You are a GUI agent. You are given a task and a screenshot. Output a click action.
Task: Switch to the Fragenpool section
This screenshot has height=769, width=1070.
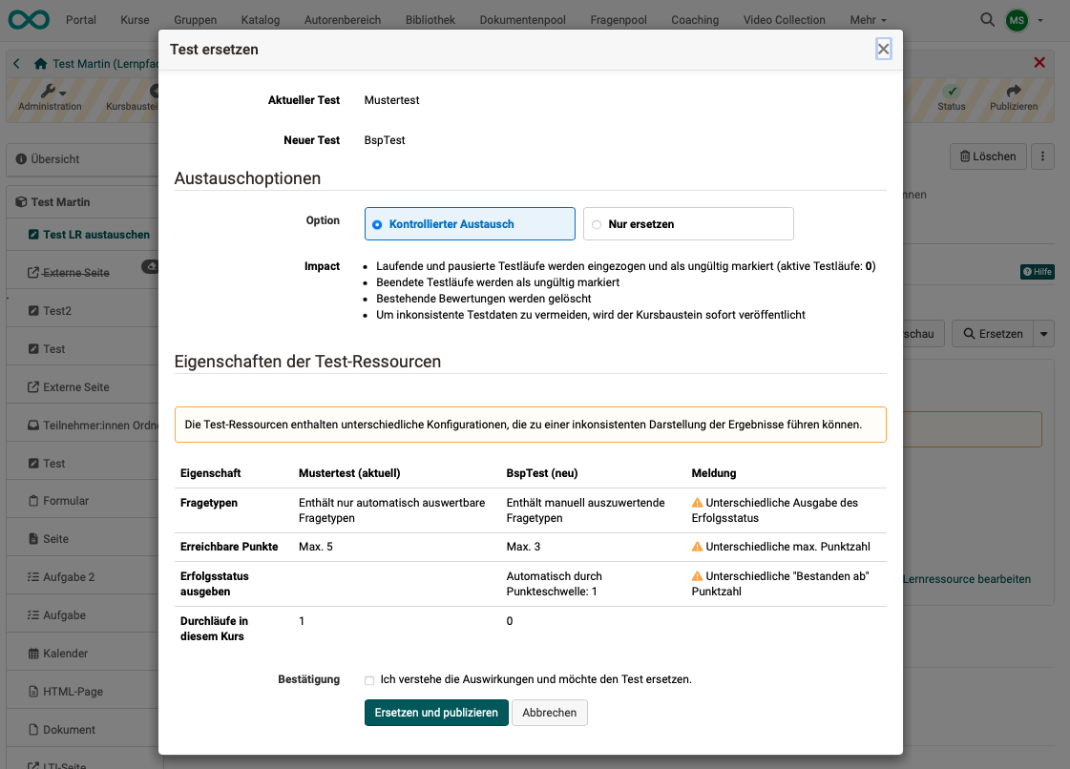618,18
